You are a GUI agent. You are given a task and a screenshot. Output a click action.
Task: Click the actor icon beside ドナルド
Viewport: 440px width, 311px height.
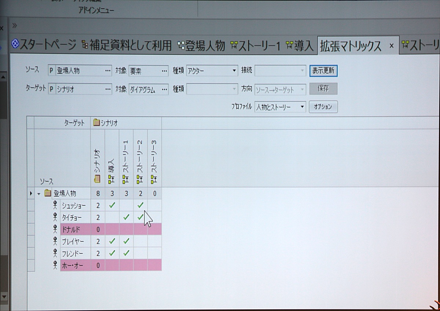point(55,230)
